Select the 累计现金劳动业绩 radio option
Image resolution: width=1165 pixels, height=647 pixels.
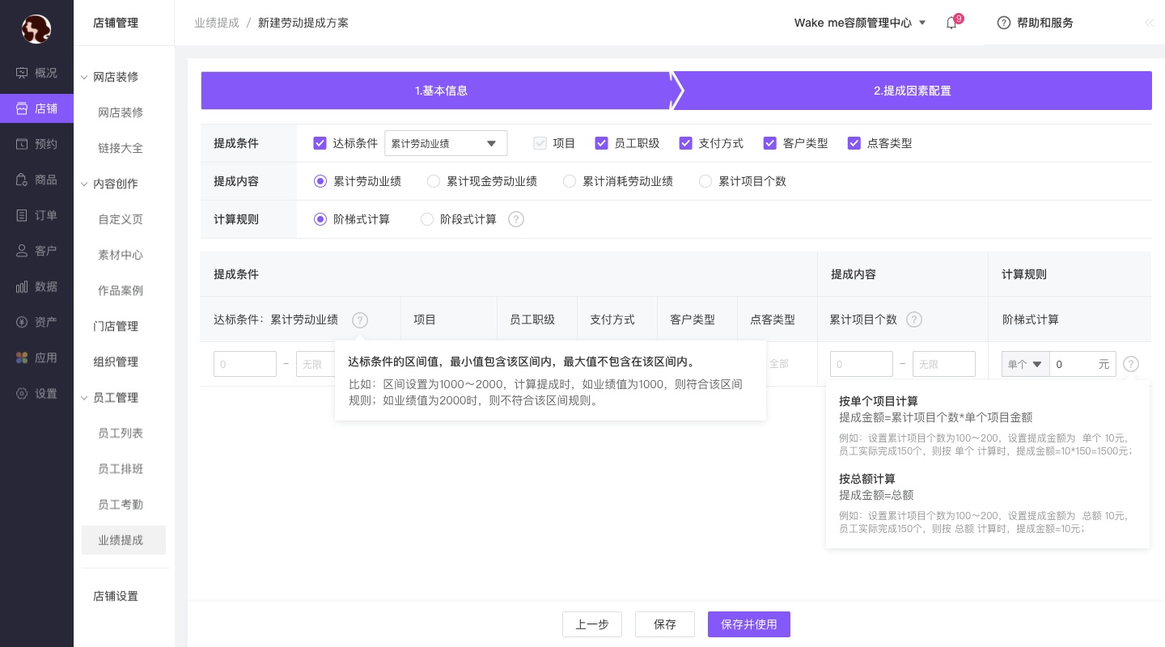coord(433,181)
